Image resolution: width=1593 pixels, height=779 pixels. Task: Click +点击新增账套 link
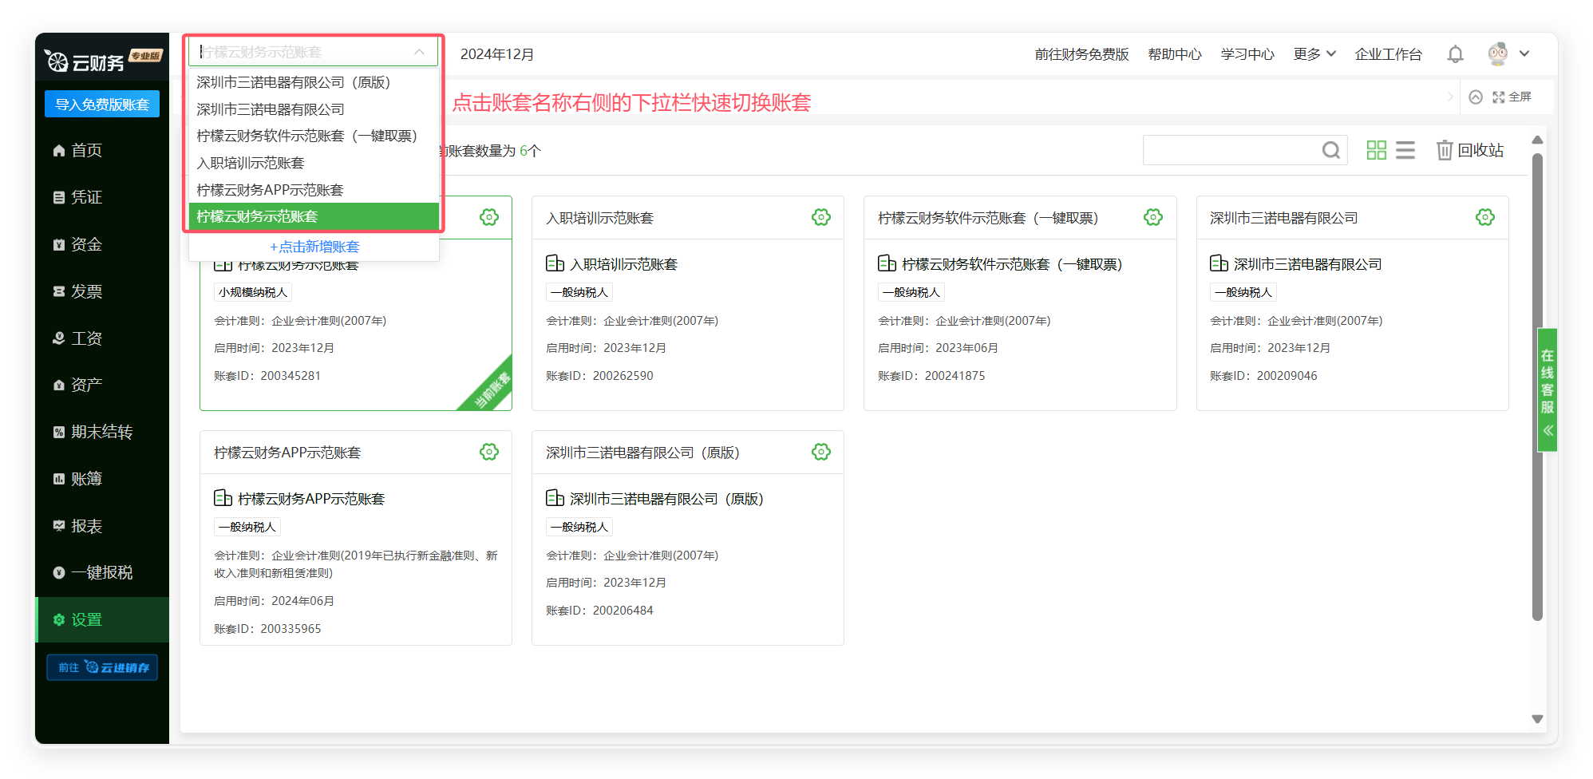coord(314,247)
